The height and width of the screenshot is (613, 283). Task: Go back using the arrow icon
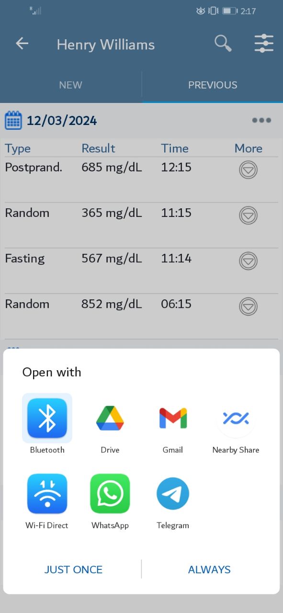[x=22, y=44]
